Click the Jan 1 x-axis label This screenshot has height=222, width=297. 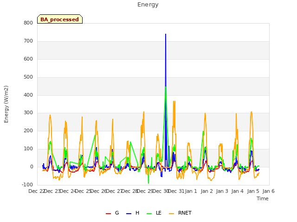pos(191,191)
